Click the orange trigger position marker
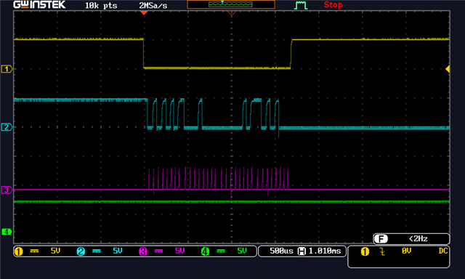This screenshot has width=465, height=279. [x=144, y=13]
